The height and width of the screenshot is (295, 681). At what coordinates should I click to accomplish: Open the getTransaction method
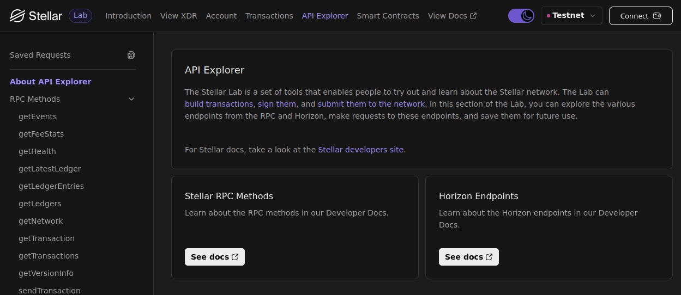pos(46,238)
